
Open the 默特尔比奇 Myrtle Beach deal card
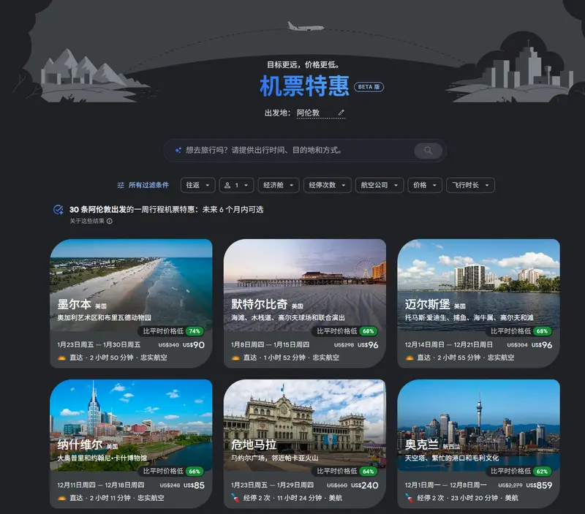click(304, 303)
